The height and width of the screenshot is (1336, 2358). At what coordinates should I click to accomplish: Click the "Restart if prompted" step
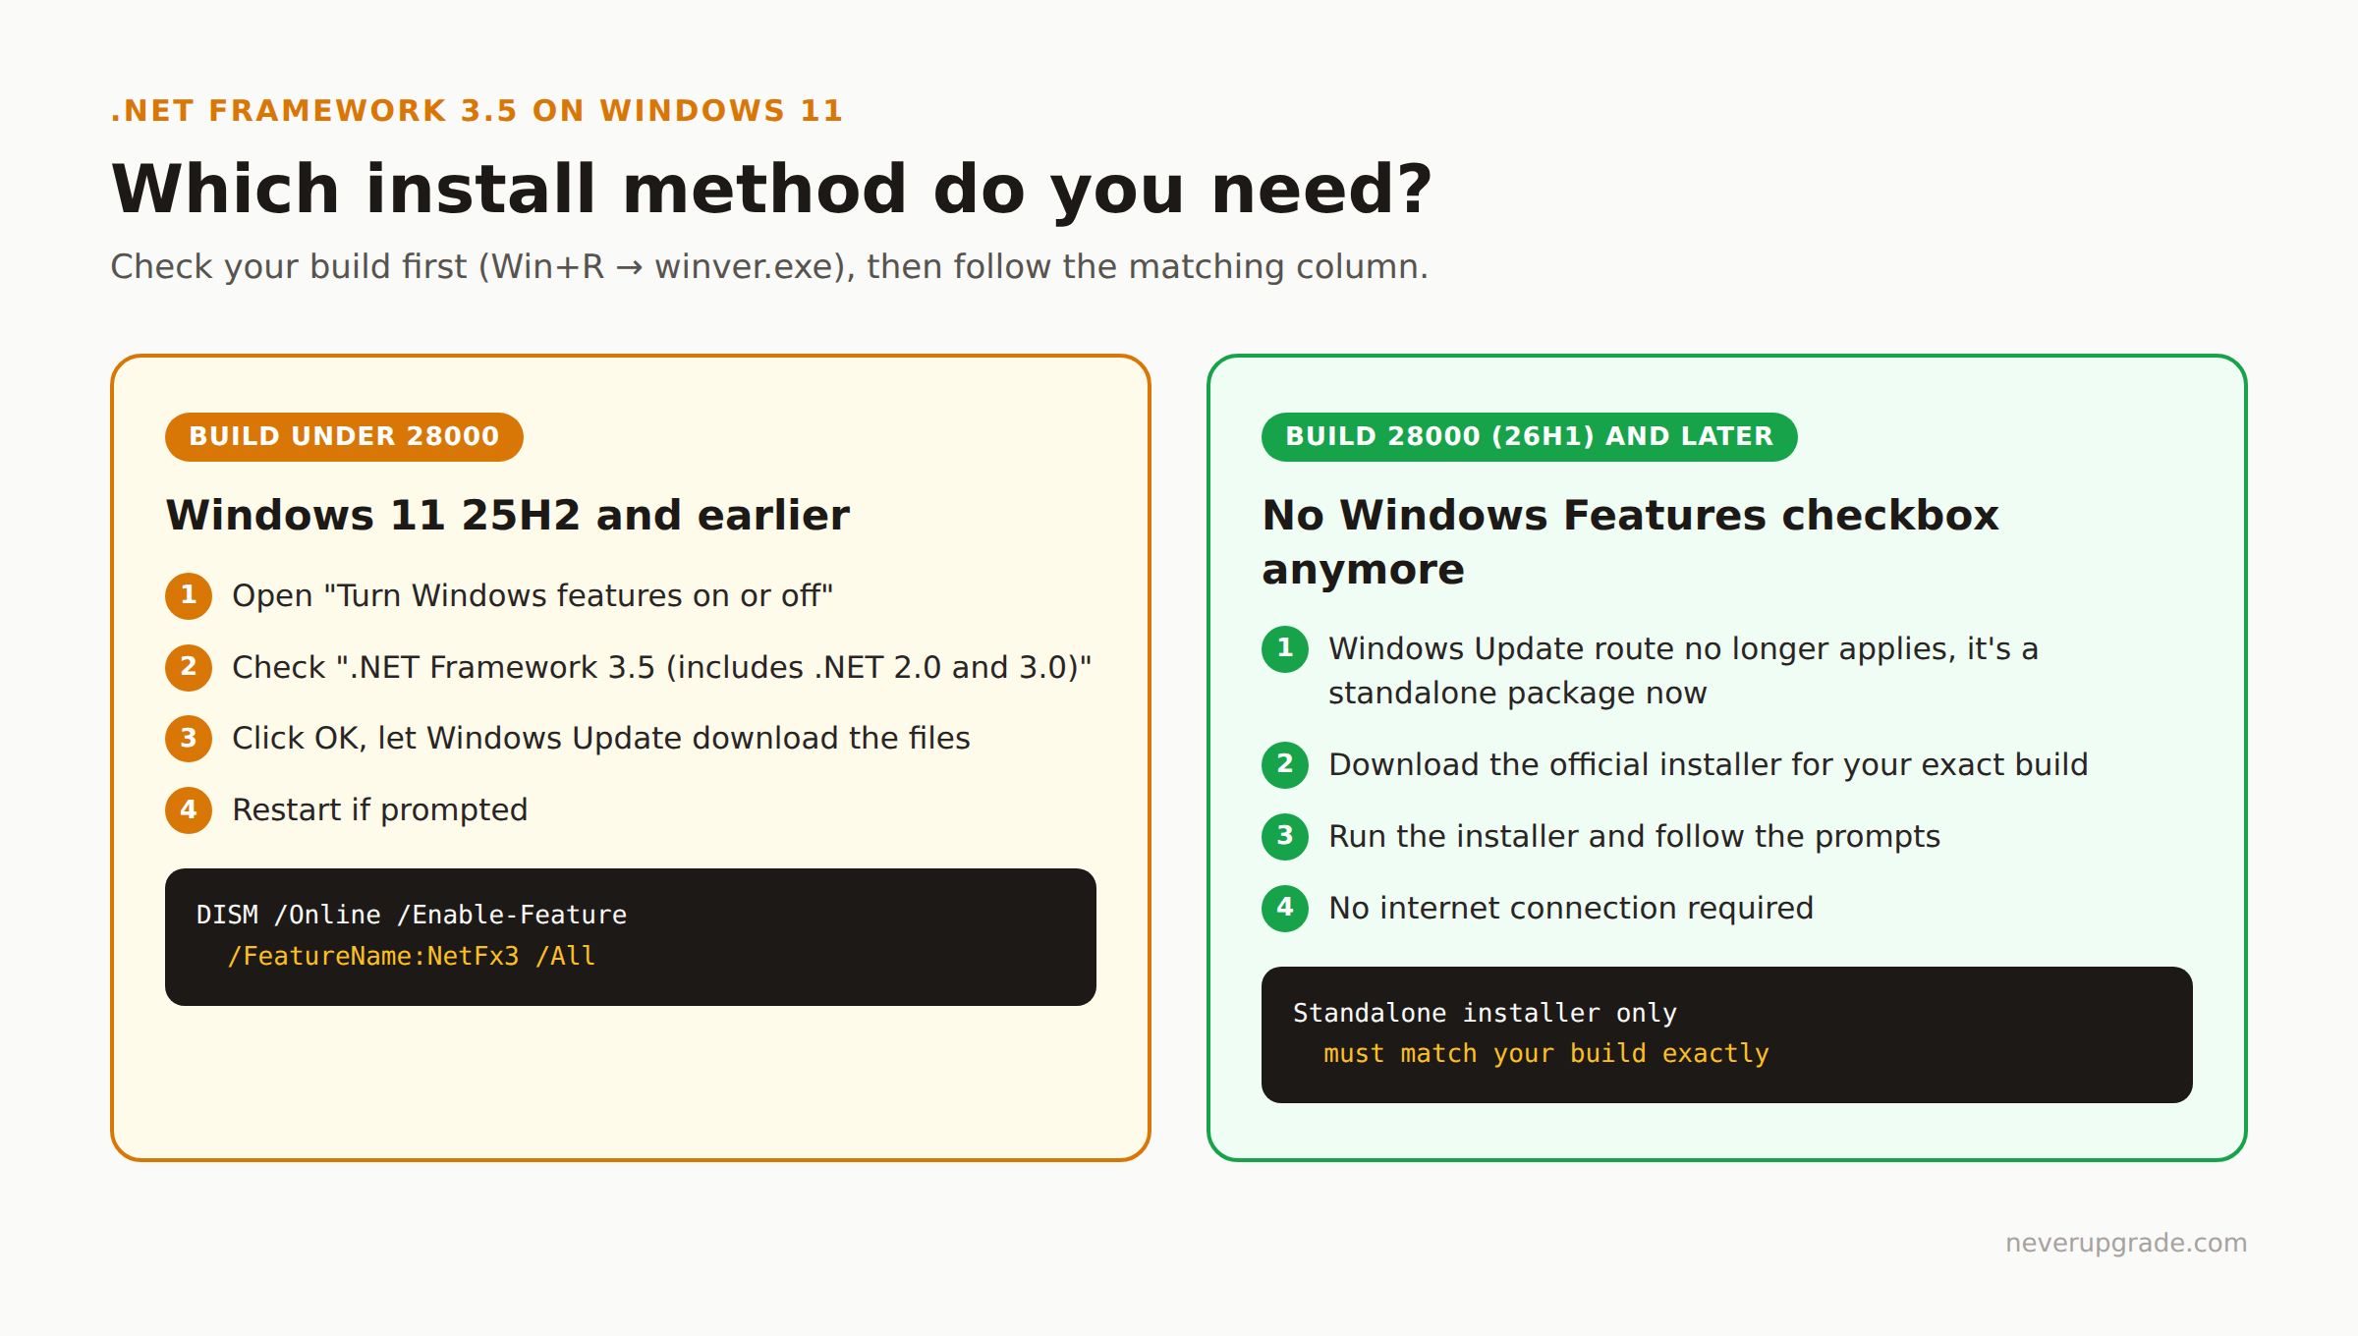point(380,809)
